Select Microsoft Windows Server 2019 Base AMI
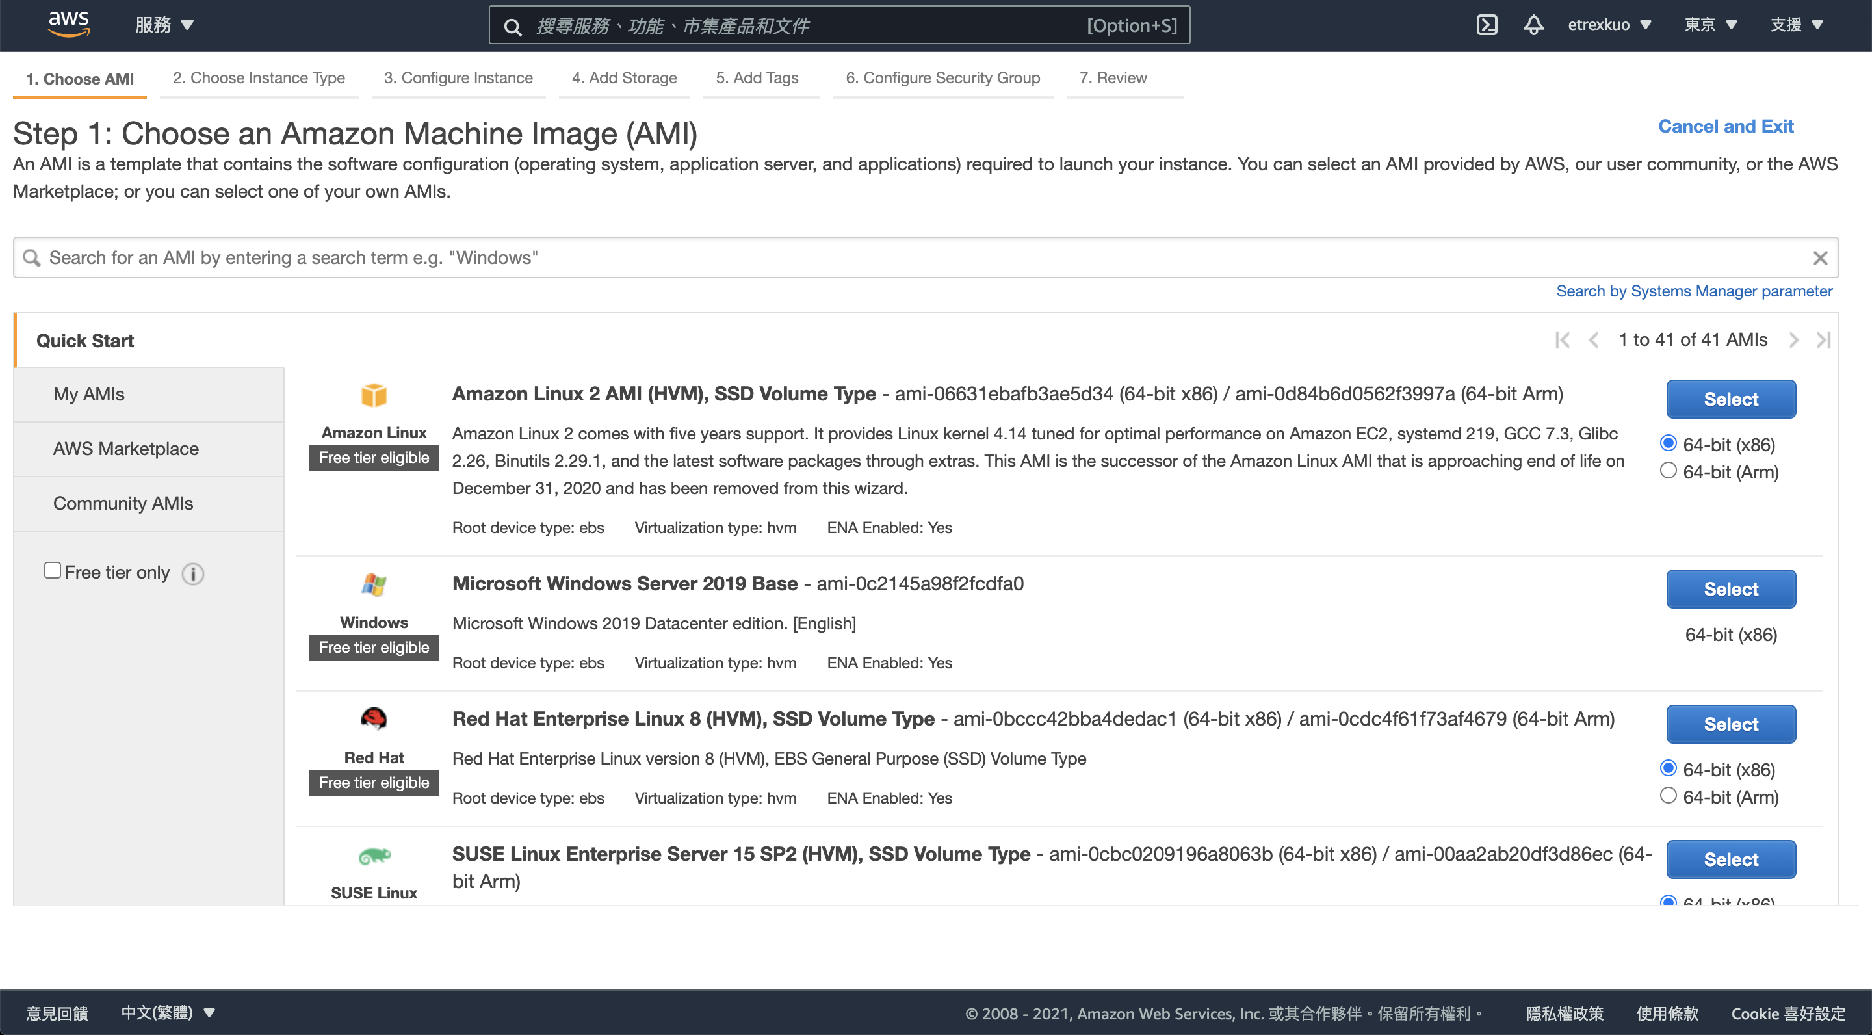The height and width of the screenshot is (1035, 1872). tap(1731, 589)
